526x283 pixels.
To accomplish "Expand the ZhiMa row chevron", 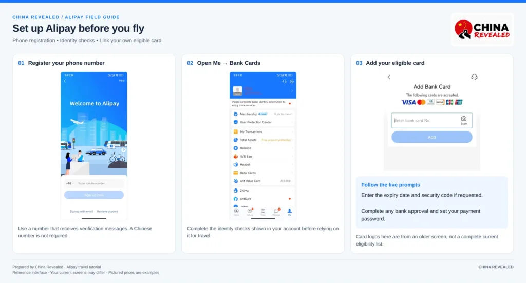I will point(292,191).
